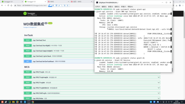Open the blue round app icon in taskbar
The height and width of the screenshot is (104, 185).
25,102
